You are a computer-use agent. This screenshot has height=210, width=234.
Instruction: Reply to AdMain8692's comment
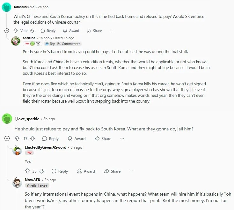pos(48,31)
